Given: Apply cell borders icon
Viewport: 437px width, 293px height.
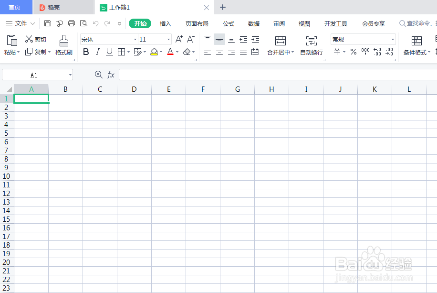Looking at the screenshot, I should point(121,52).
